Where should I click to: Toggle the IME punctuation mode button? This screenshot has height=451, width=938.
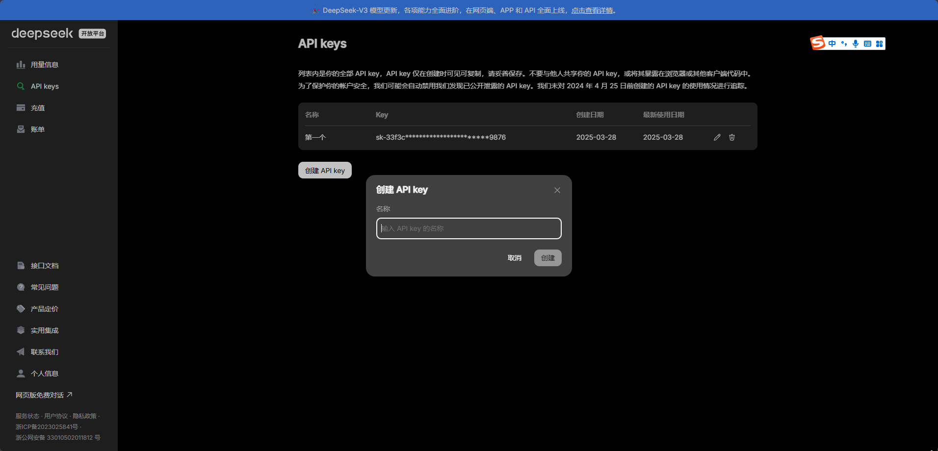point(844,44)
